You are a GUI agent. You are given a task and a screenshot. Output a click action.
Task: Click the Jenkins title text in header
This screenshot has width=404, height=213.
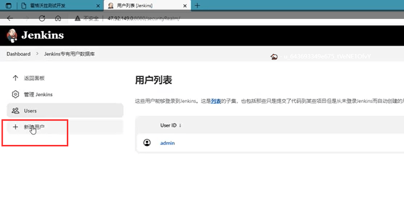(42, 35)
